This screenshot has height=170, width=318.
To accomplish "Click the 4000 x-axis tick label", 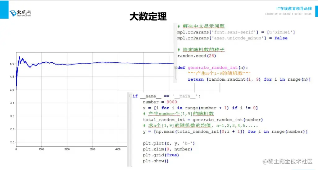I will pos(118,149).
